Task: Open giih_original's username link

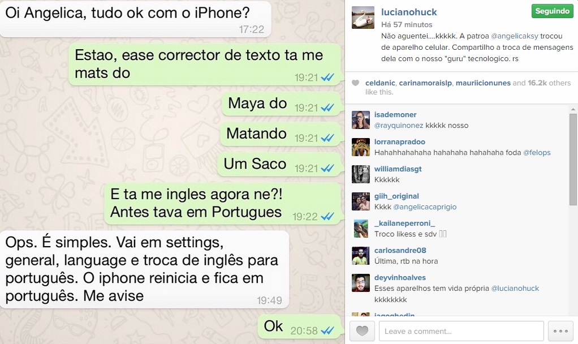Action: pyautogui.click(x=396, y=196)
